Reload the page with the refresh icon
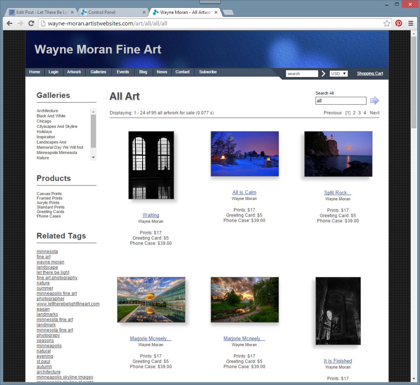The image size is (420, 385). click(x=31, y=23)
